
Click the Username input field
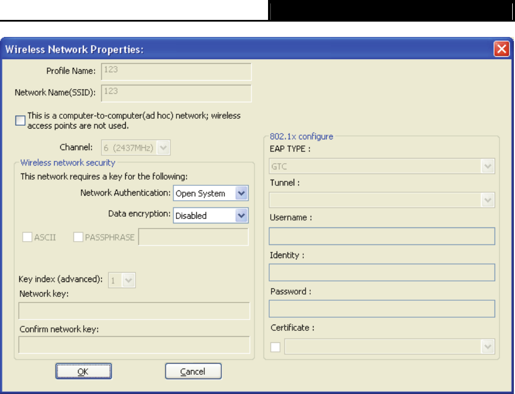[x=382, y=236]
